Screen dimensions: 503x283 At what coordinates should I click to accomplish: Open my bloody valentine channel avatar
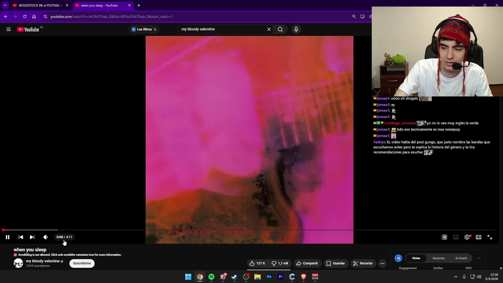click(x=18, y=263)
